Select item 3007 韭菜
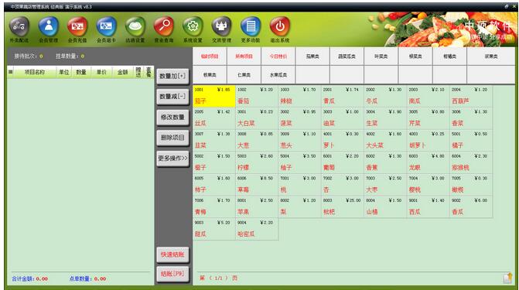This screenshot has height=290, width=519. pyautogui.click(x=213, y=141)
